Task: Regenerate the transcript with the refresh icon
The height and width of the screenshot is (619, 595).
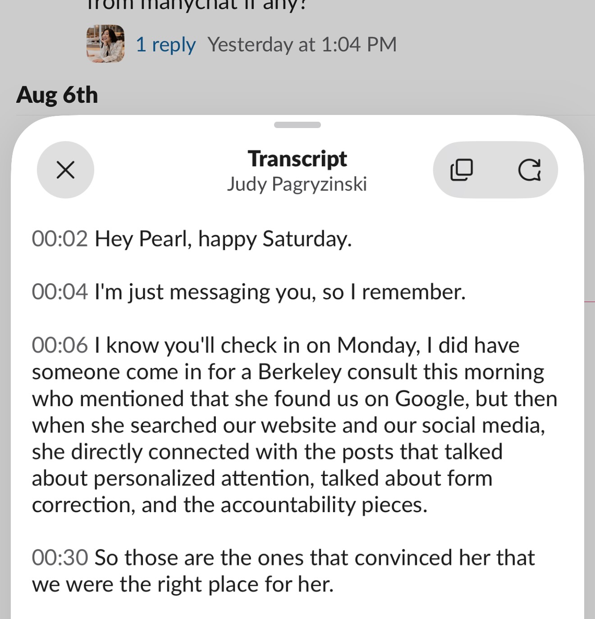Action: [529, 170]
